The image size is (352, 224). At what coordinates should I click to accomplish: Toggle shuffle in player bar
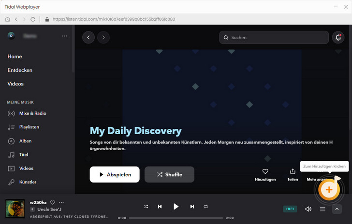coord(146,207)
